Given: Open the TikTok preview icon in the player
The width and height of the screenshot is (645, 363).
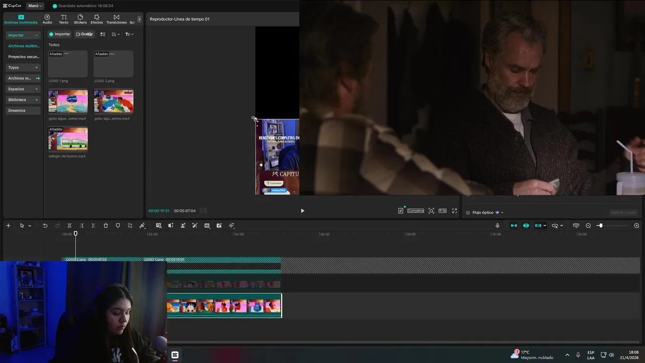Looking at the screenshot, I should [401, 211].
